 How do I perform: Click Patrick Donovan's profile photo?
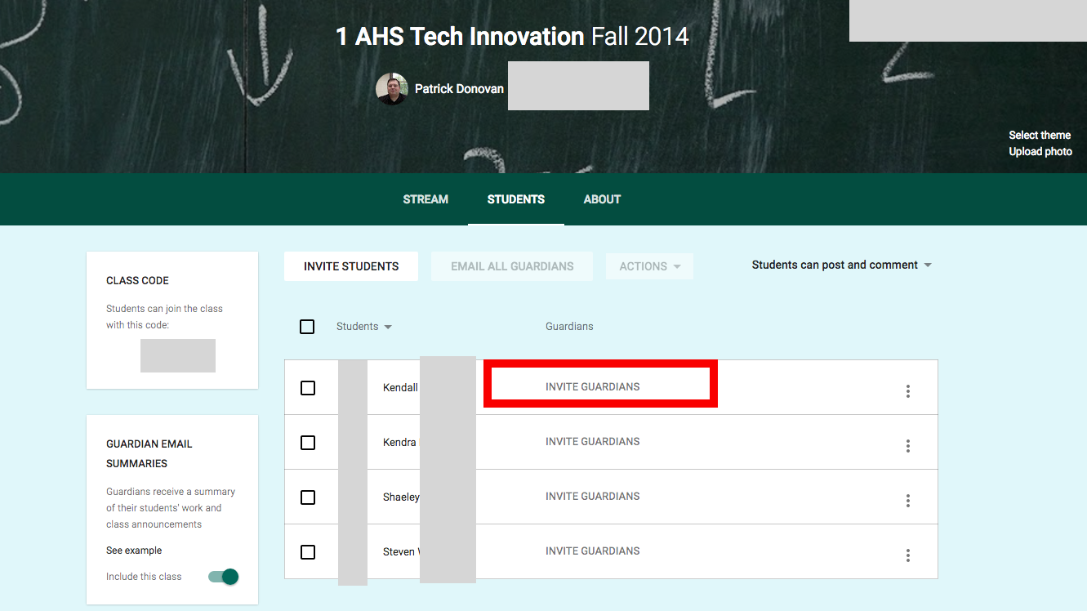coord(391,89)
